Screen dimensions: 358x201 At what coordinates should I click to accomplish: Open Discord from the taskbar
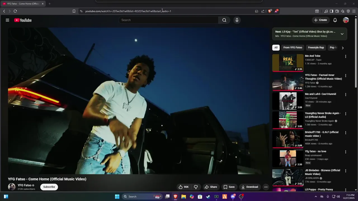tap(233, 197)
